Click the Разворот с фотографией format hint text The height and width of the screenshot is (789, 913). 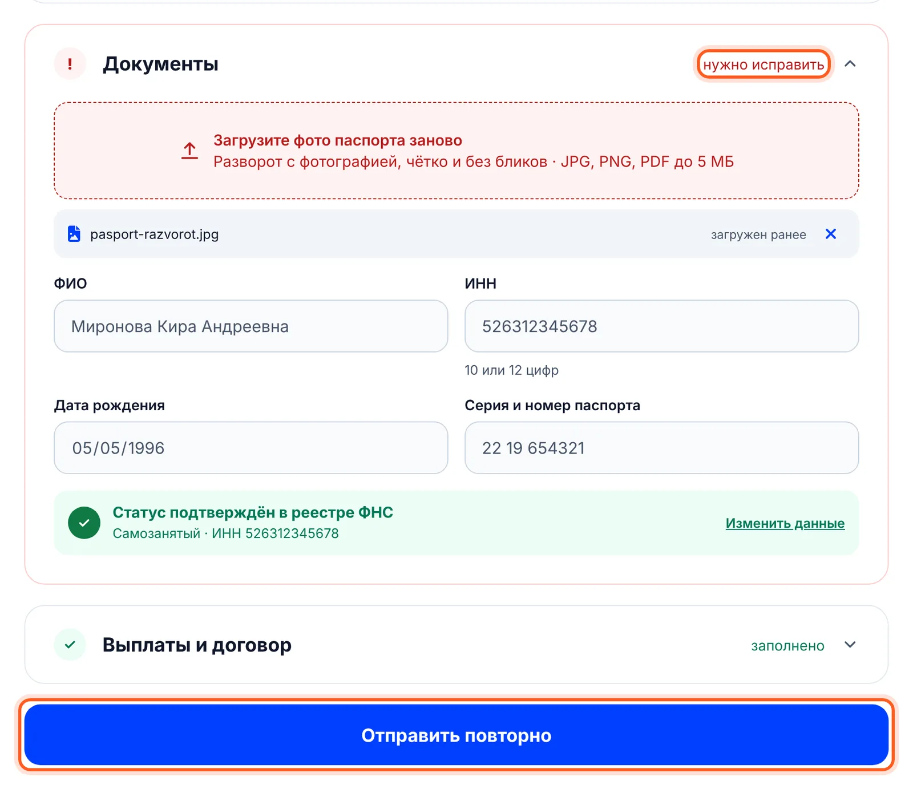pos(474,162)
